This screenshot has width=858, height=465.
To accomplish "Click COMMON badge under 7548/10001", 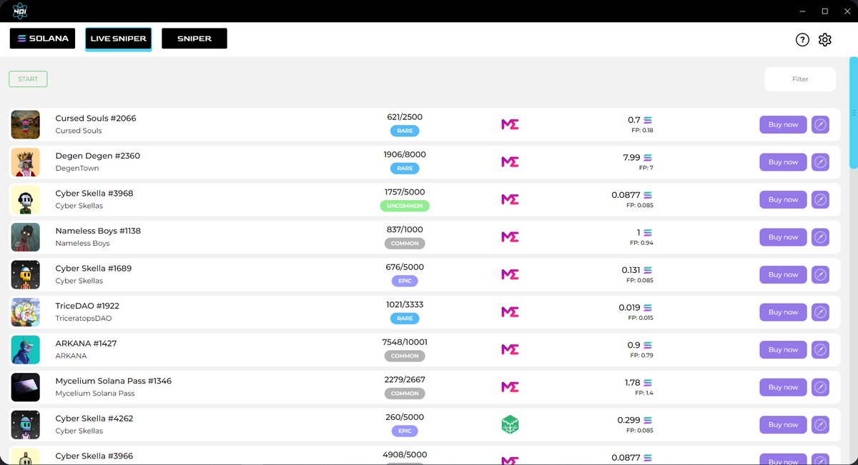I will 405,356.
